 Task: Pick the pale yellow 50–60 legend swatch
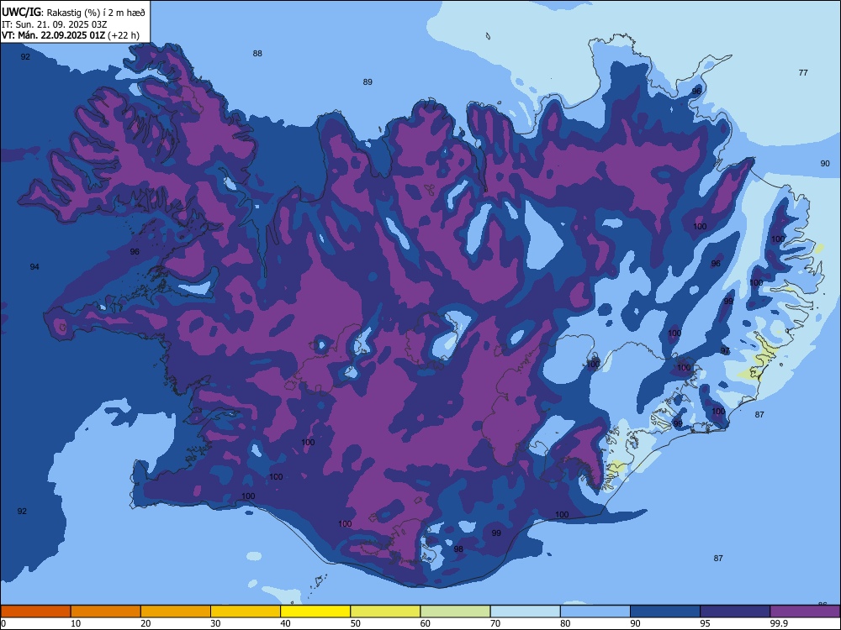click(385, 612)
